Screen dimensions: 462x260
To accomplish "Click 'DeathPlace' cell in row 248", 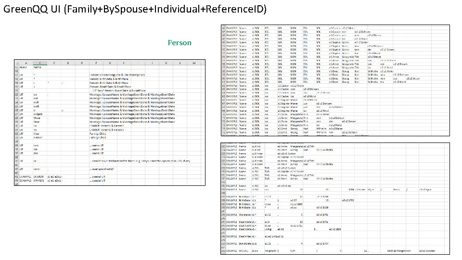I will 245,236.
